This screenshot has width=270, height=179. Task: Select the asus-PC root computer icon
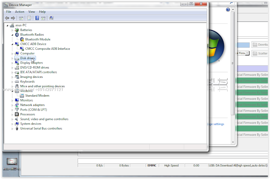pyautogui.click(x=12, y=25)
